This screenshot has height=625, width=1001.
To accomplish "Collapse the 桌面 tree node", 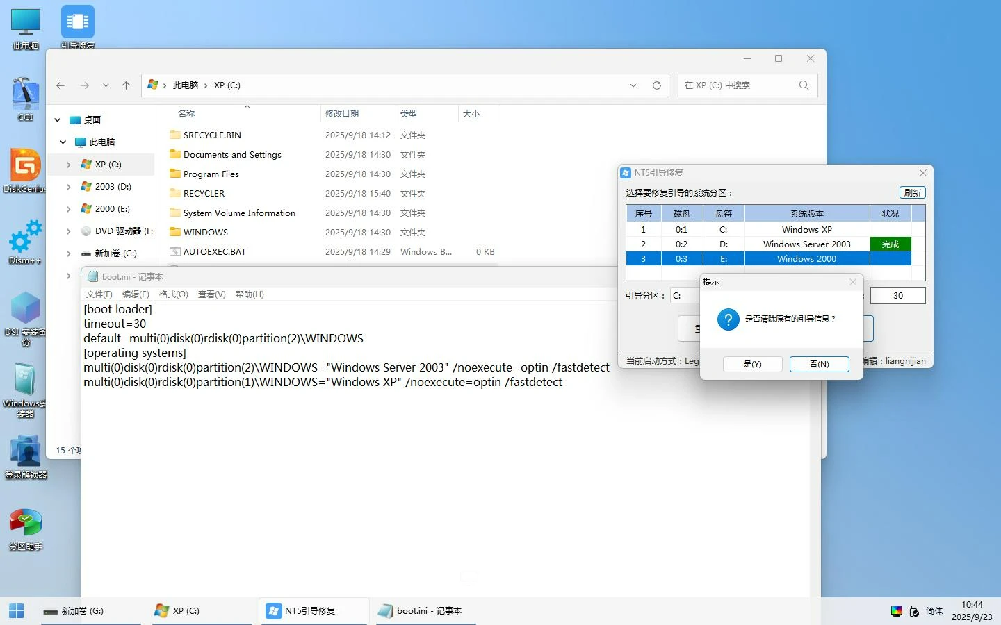I will [x=58, y=120].
